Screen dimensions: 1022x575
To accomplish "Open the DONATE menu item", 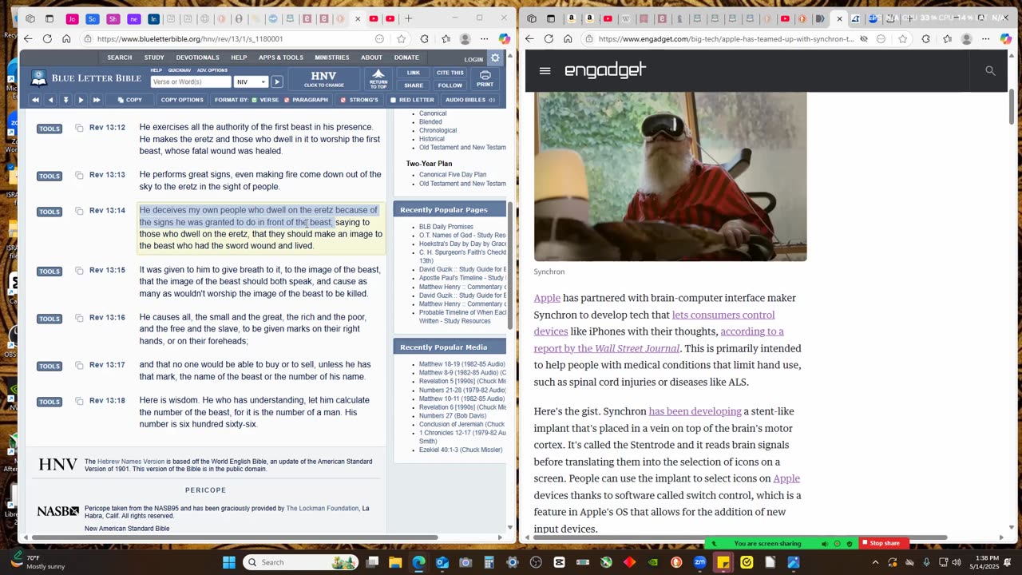I will click(406, 57).
